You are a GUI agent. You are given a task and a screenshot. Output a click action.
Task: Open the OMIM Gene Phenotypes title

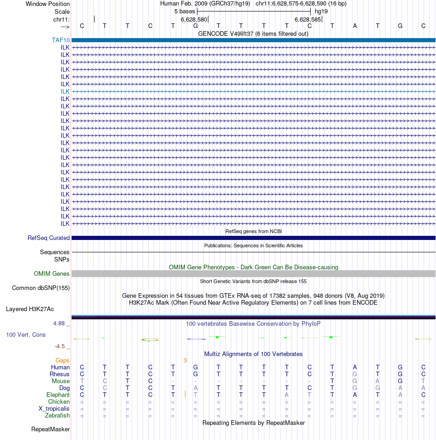coord(253,267)
